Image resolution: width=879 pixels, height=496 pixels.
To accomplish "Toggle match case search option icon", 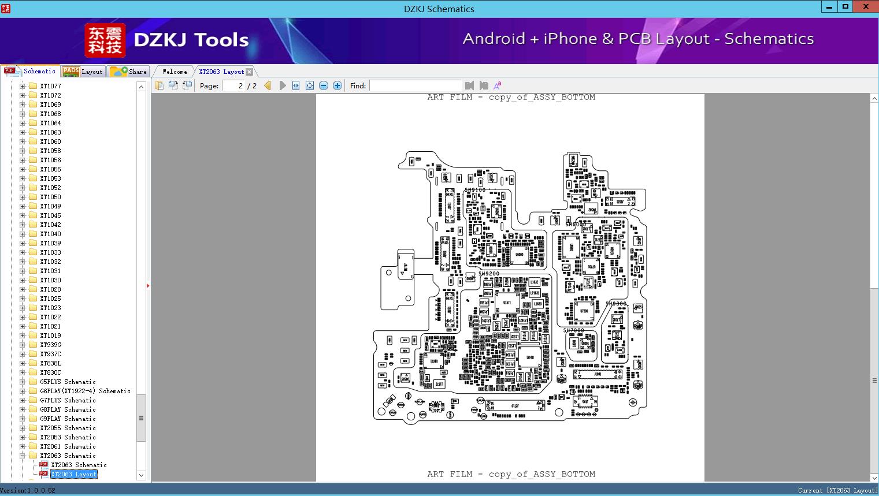I will (497, 85).
